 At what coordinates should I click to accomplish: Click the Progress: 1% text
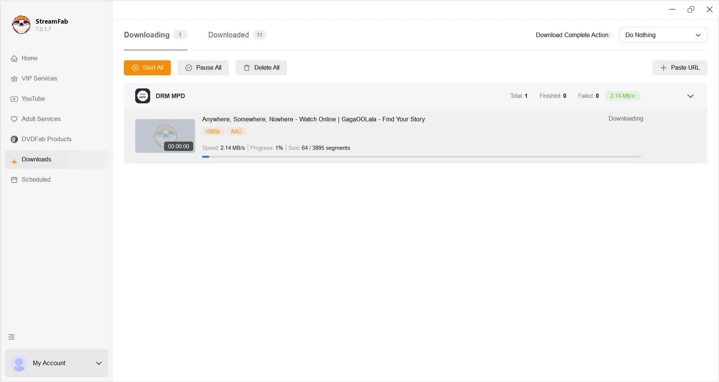pyautogui.click(x=266, y=148)
